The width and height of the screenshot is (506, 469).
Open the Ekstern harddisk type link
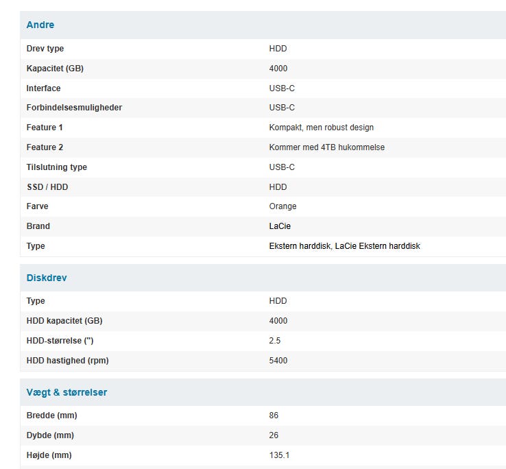tap(300, 246)
